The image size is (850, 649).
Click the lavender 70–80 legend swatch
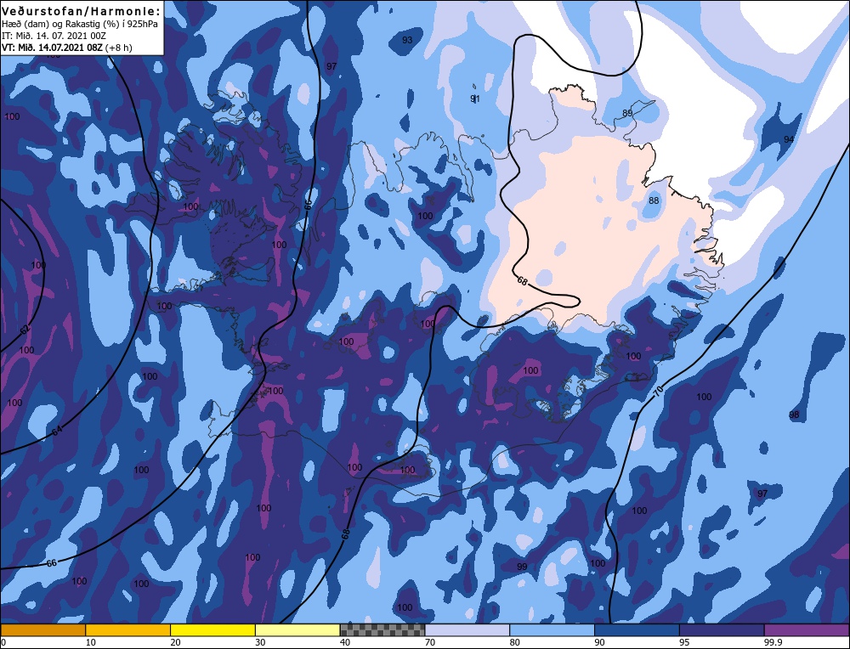tap(467, 630)
